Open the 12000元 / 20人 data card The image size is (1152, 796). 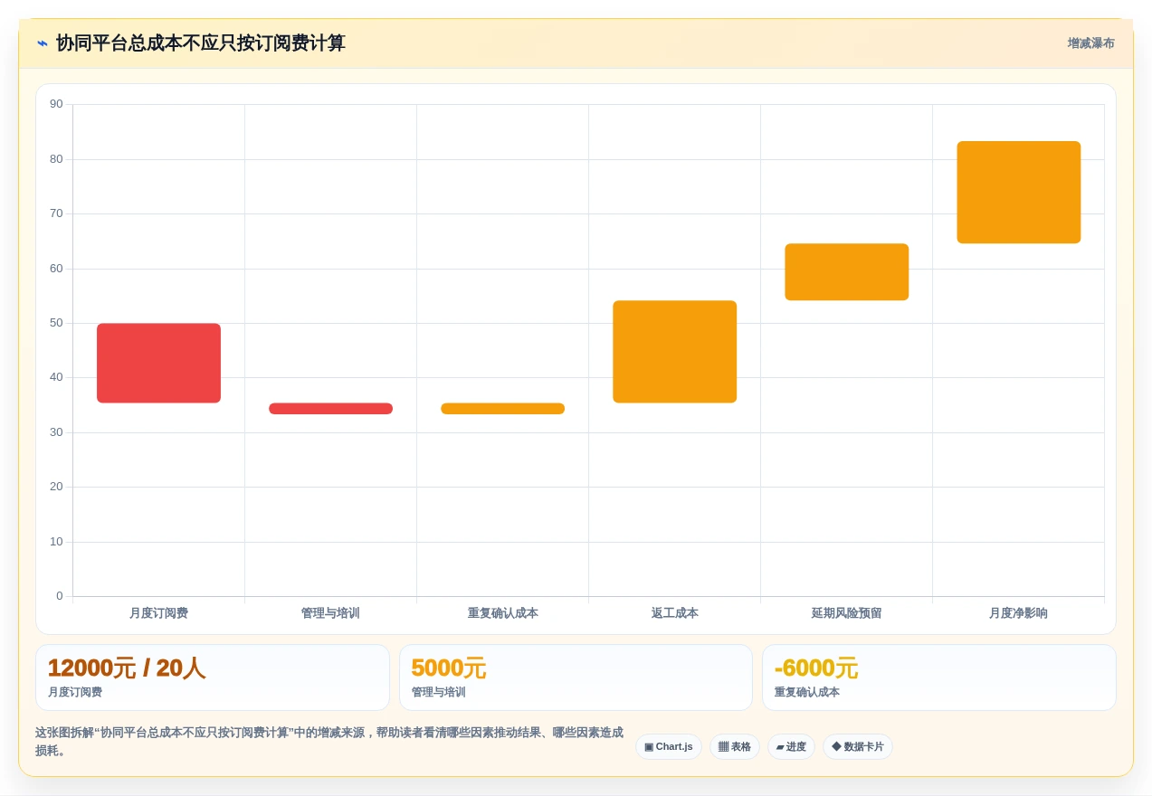point(213,678)
